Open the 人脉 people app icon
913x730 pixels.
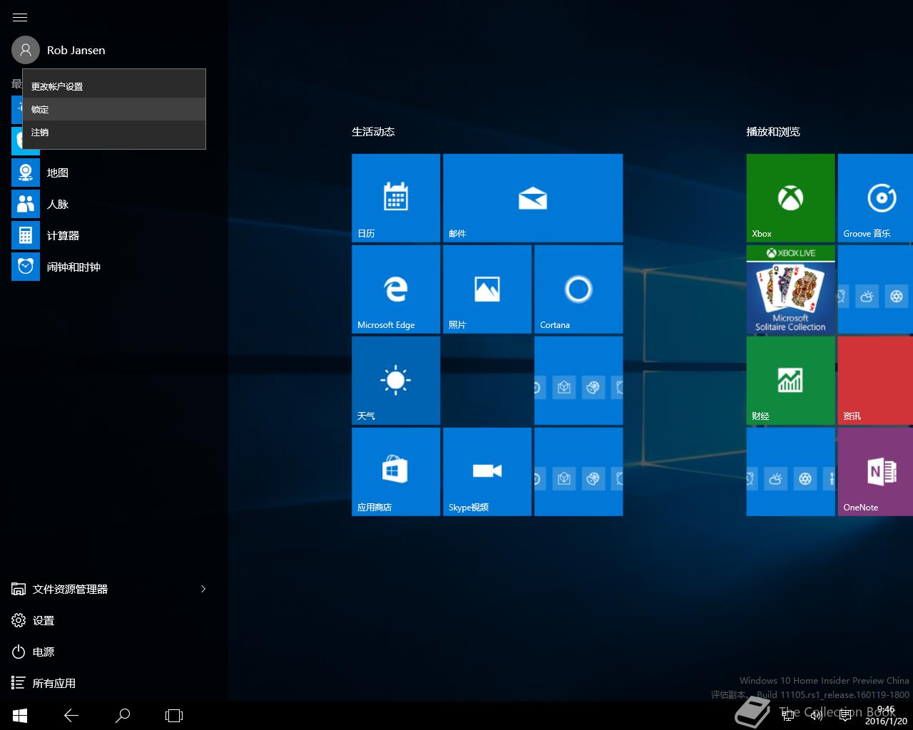click(26, 204)
